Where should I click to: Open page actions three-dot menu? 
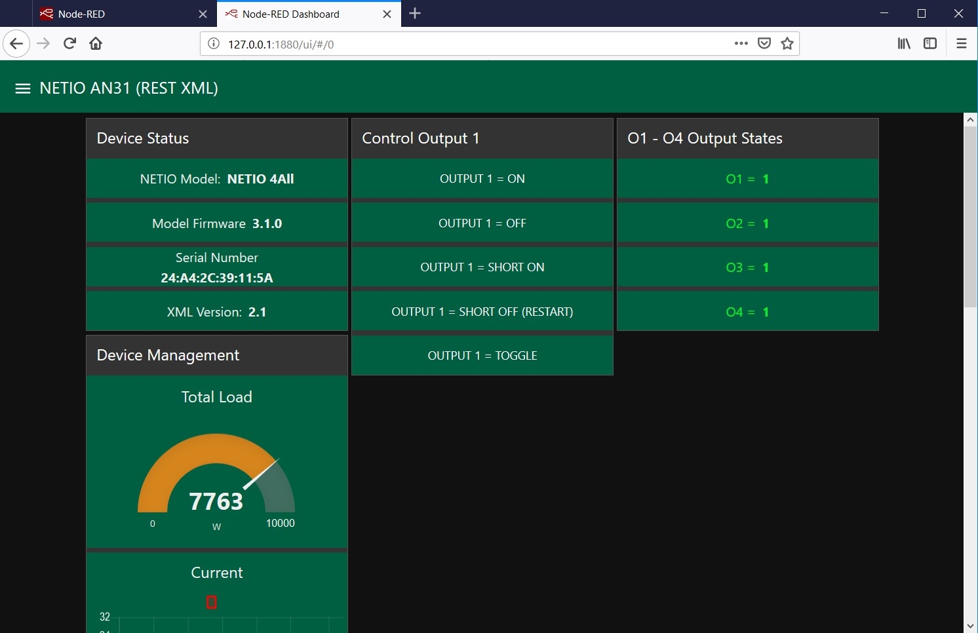pyautogui.click(x=741, y=44)
